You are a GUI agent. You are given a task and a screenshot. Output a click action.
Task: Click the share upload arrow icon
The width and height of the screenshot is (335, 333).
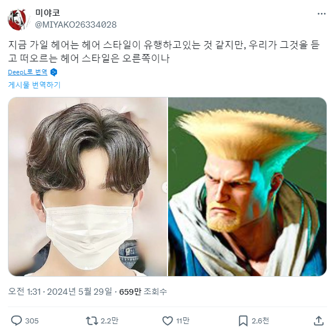[319, 321]
